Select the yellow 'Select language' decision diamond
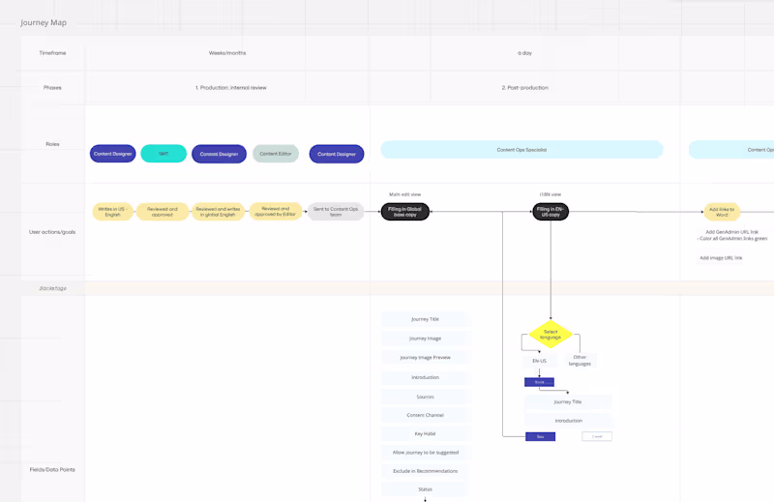Viewport: 774px width, 502px height. [x=551, y=335]
